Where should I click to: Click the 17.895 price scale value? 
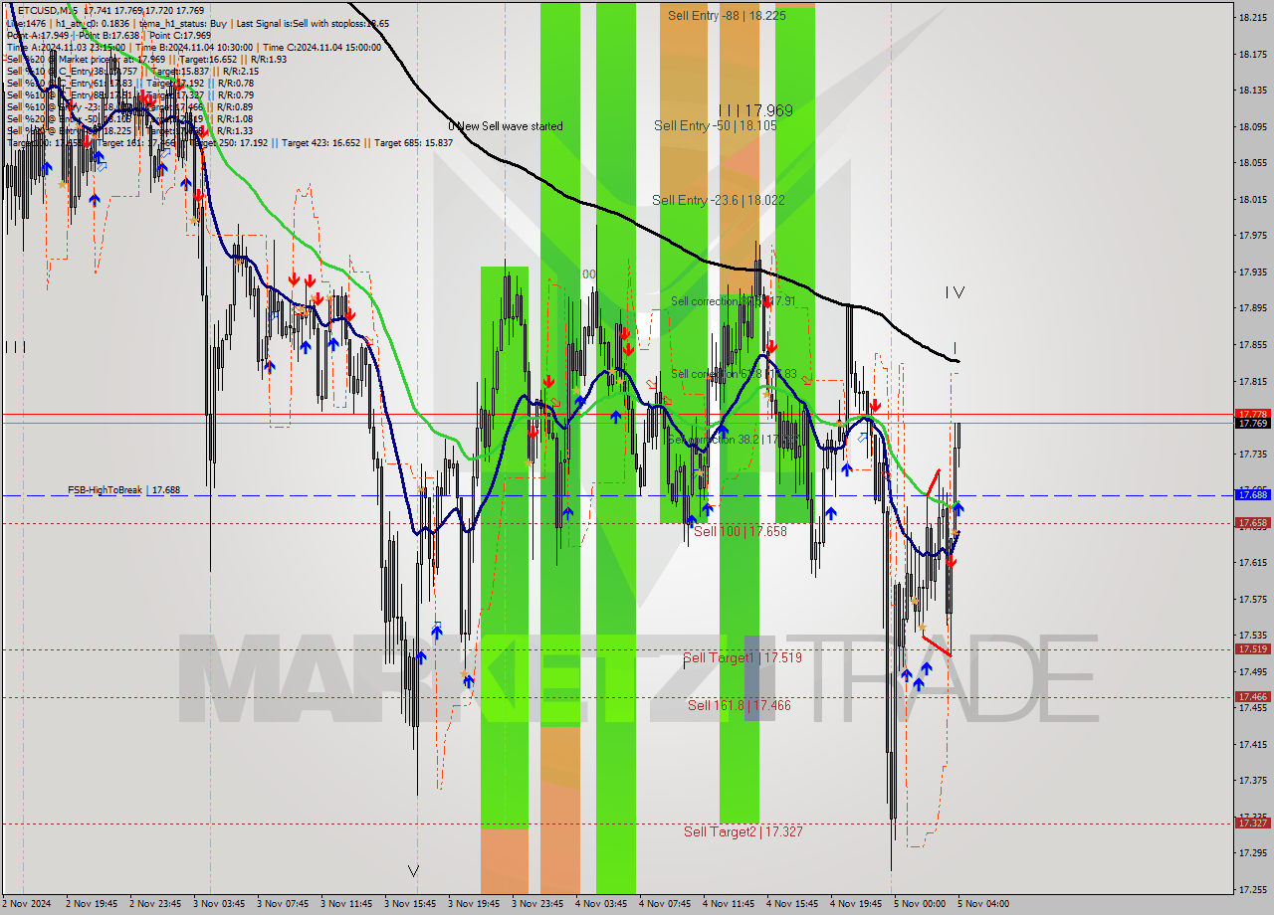pyautogui.click(x=1252, y=308)
